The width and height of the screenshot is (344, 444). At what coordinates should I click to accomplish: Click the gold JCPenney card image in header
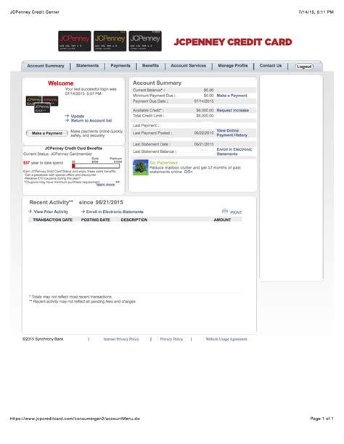click(x=110, y=41)
